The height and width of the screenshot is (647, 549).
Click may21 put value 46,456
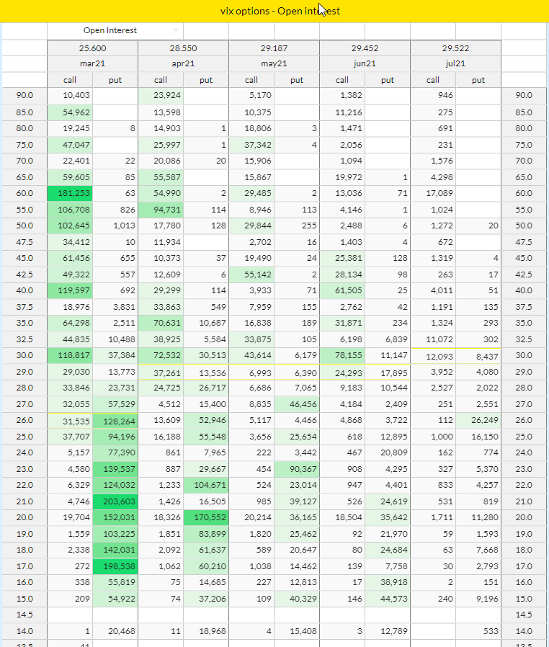click(x=297, y=404)
